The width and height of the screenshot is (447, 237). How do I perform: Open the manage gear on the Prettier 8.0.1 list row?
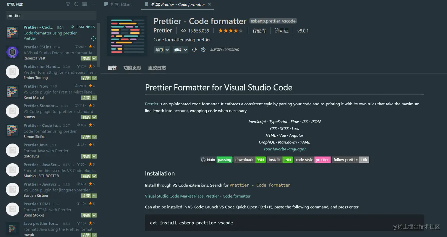[x=93, y=38]
